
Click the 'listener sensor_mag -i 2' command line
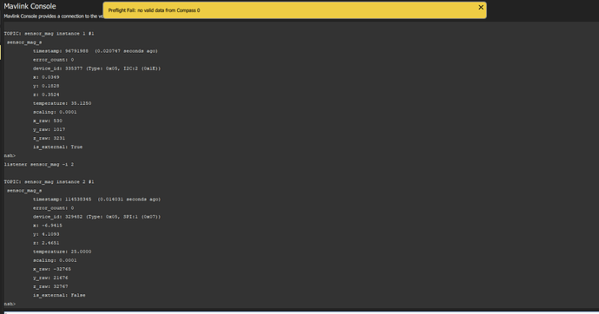[39, 165]
